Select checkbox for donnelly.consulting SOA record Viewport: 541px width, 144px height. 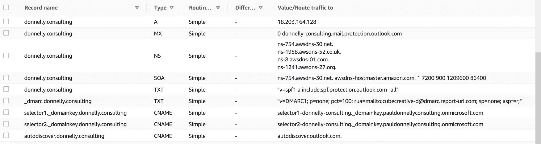coord(6,78)
